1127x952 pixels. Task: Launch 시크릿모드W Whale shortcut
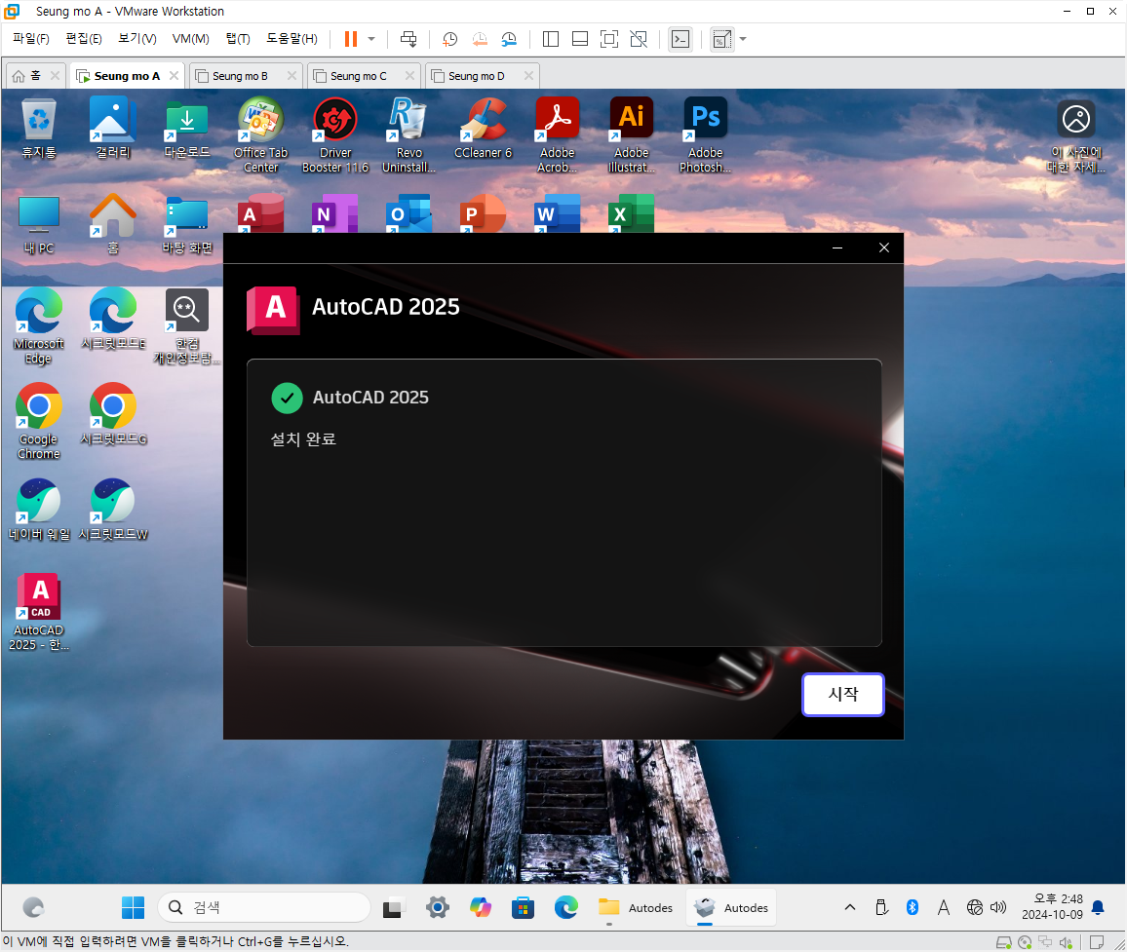pyautogui.click(x=113, y=511)
